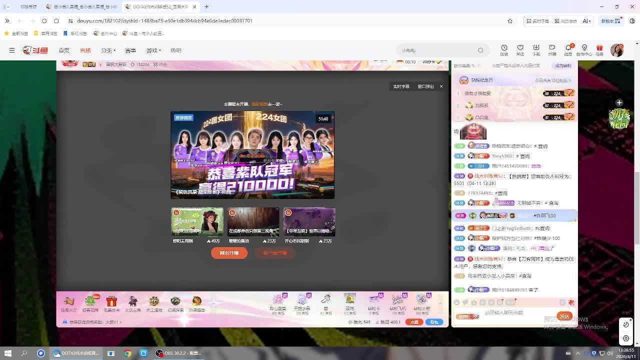Open the Windows Start menu

pyautogui.click(x=7, y=353)
